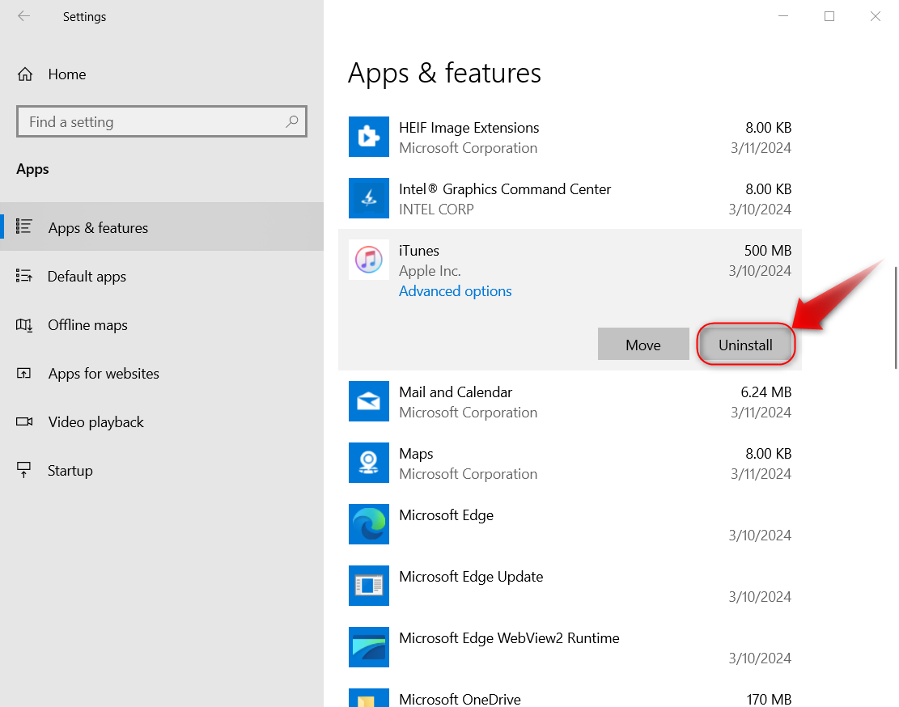Select the Maps app entry
This screenshot has height=707, width=899.
pyautogui.click(x=570, y=463)
